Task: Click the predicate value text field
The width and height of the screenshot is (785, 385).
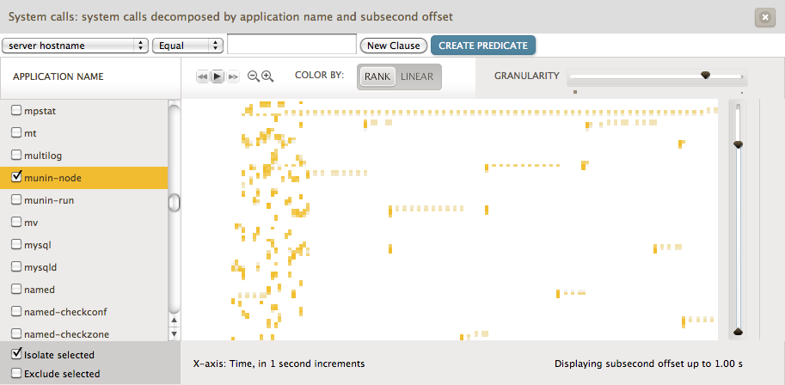Action: click(x=291, y=46)
